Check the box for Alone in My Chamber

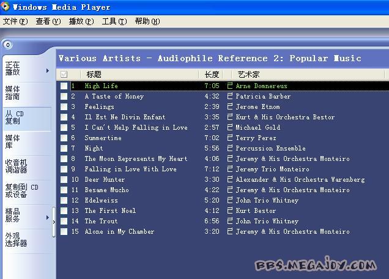pos(64,232)
